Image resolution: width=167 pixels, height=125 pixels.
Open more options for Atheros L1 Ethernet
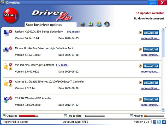pyautogui.click(x=150, y=88)
